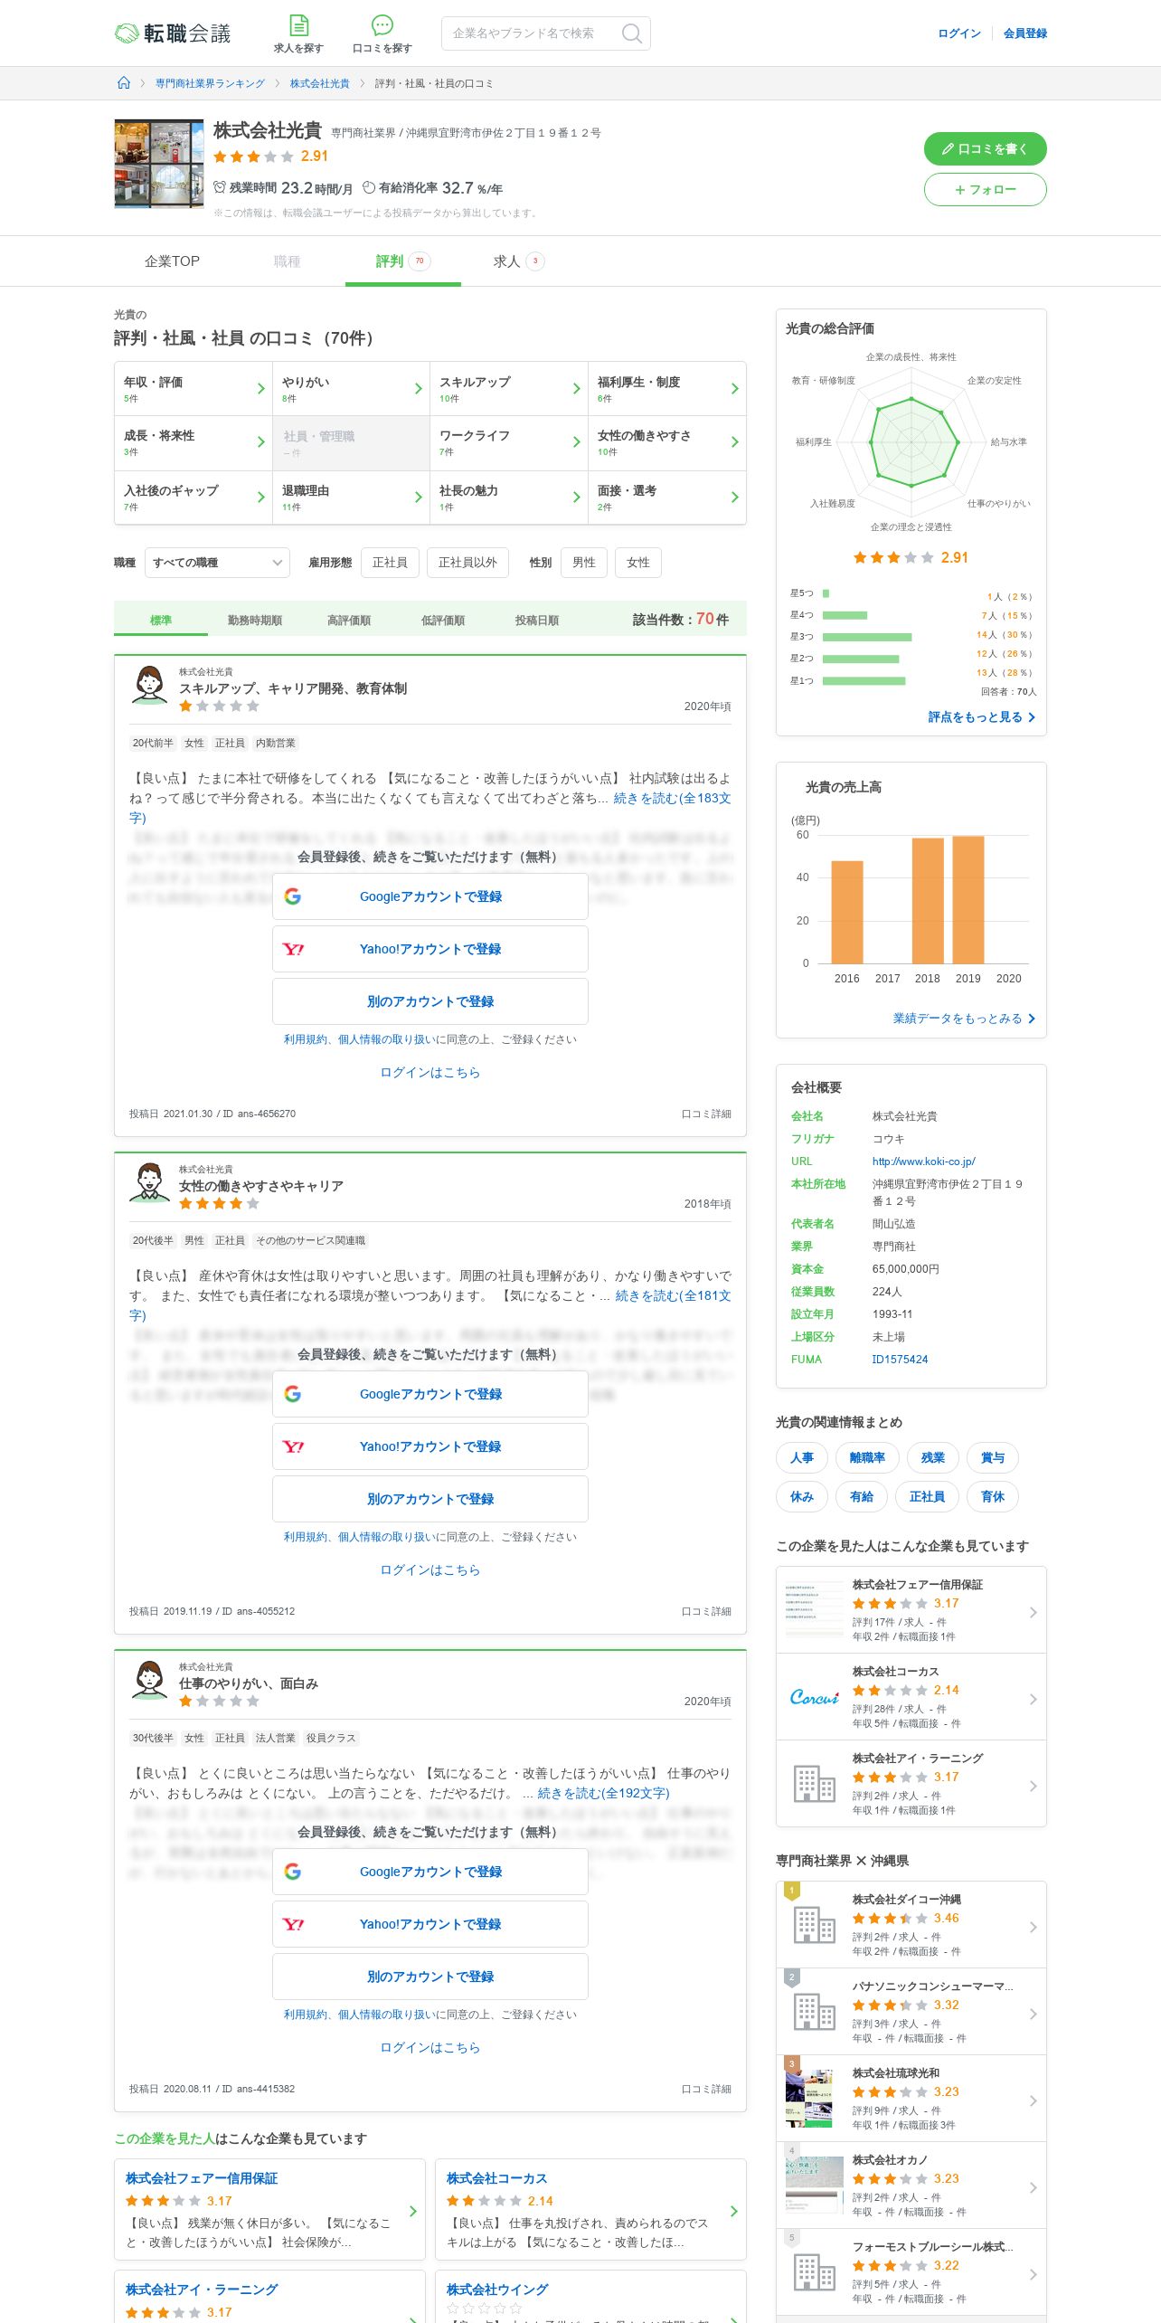
Task: Click building icon of フォーモストブルーシール
Action: coord(814,2272)
